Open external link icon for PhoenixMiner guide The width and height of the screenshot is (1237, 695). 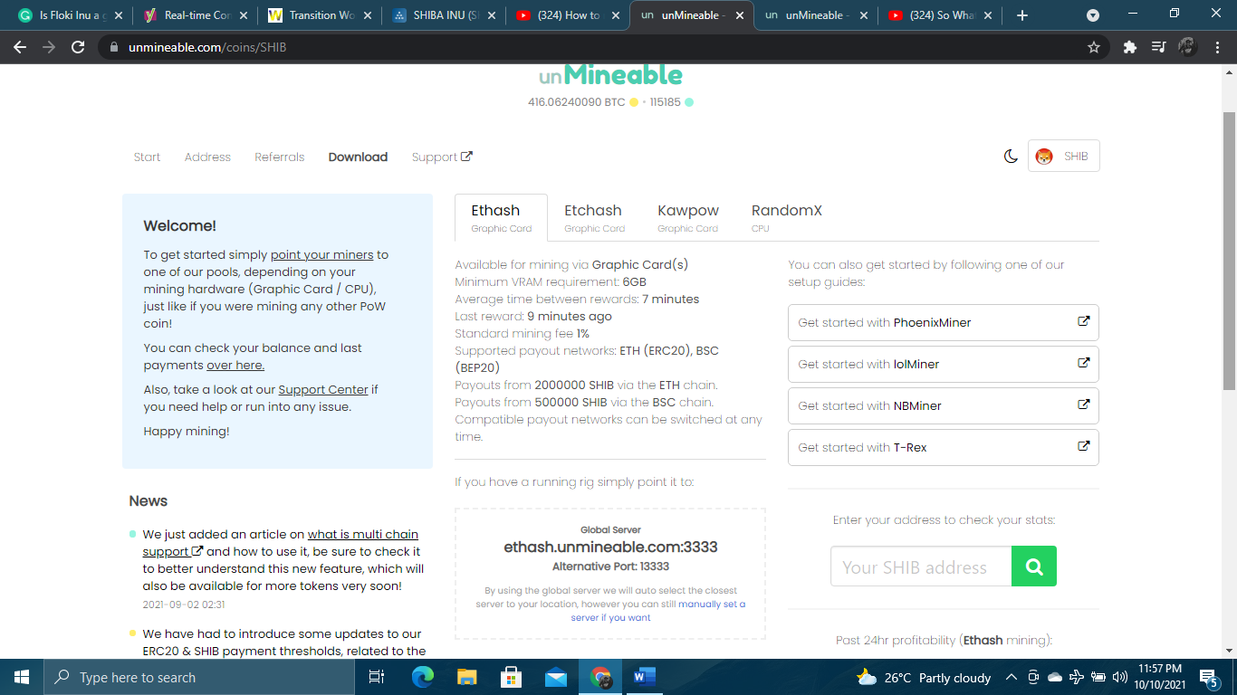click(1083, 321)
